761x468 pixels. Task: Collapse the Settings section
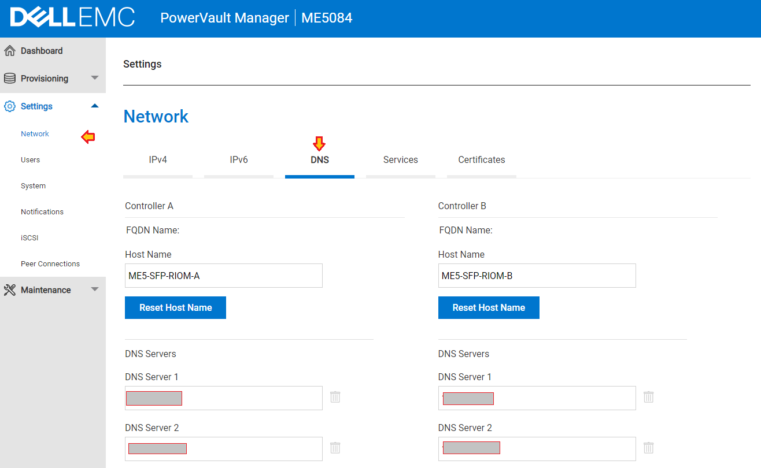pyautogui.click(x=94, y=106)
